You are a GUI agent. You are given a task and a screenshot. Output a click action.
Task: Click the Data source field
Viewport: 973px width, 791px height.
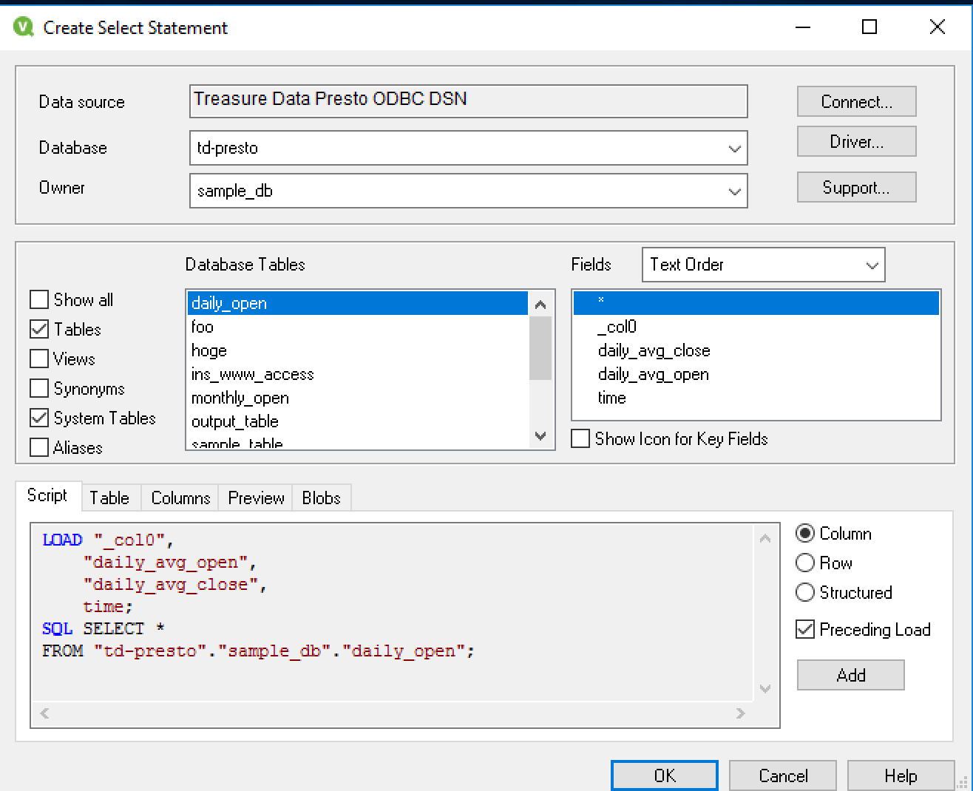(469, 101)
